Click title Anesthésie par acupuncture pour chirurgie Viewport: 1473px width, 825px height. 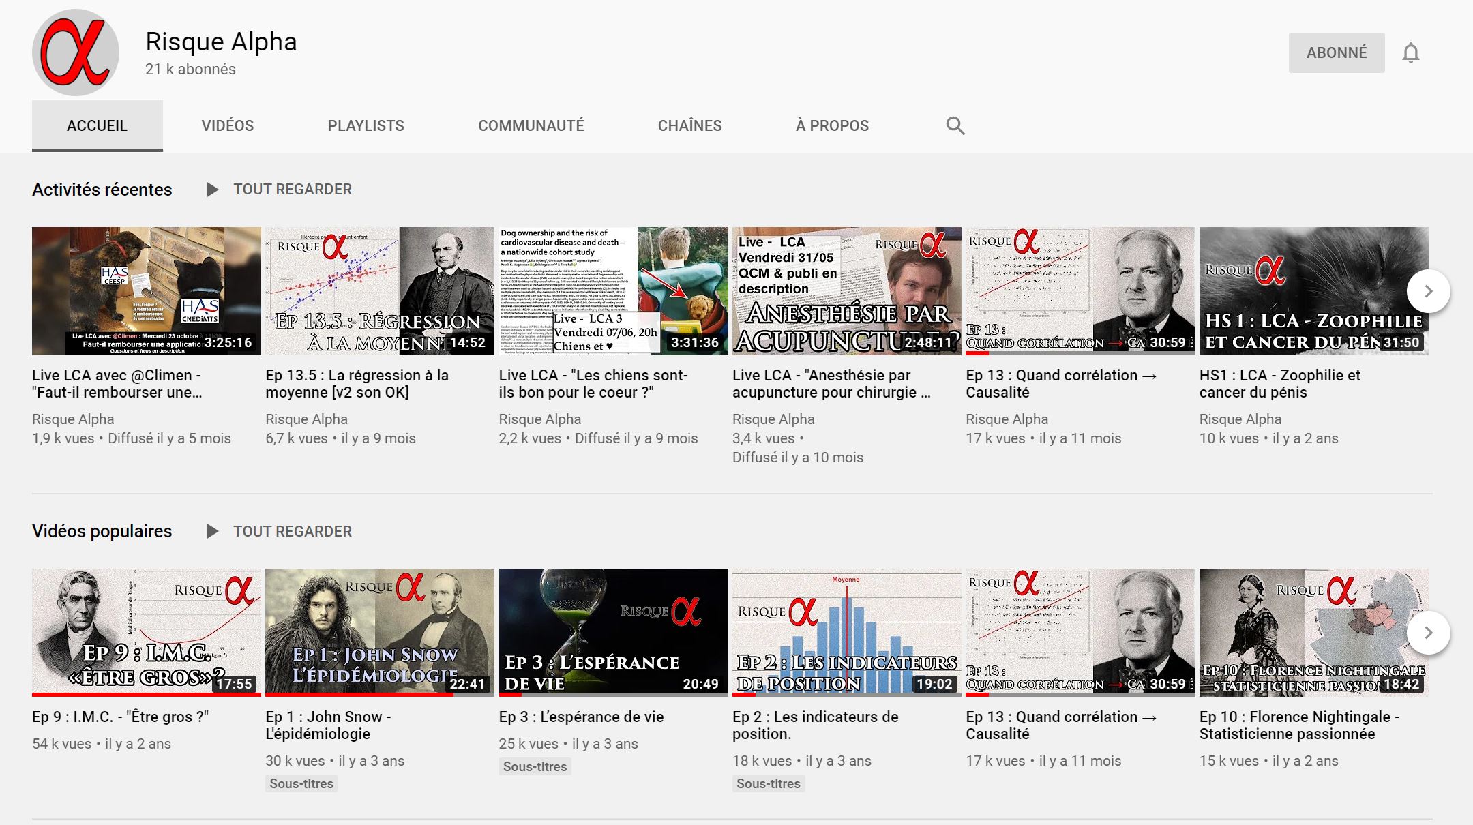point(831,384)
